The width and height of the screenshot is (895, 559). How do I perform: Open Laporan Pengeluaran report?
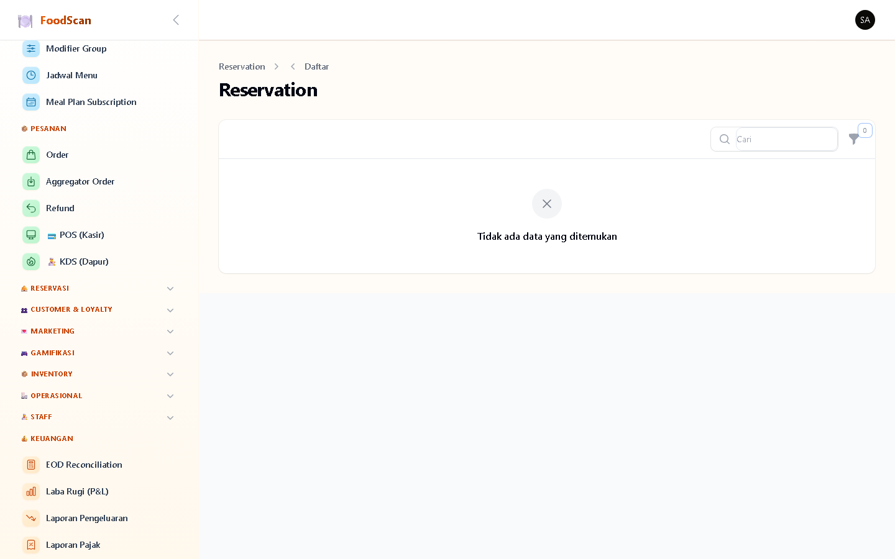(98, 518)
